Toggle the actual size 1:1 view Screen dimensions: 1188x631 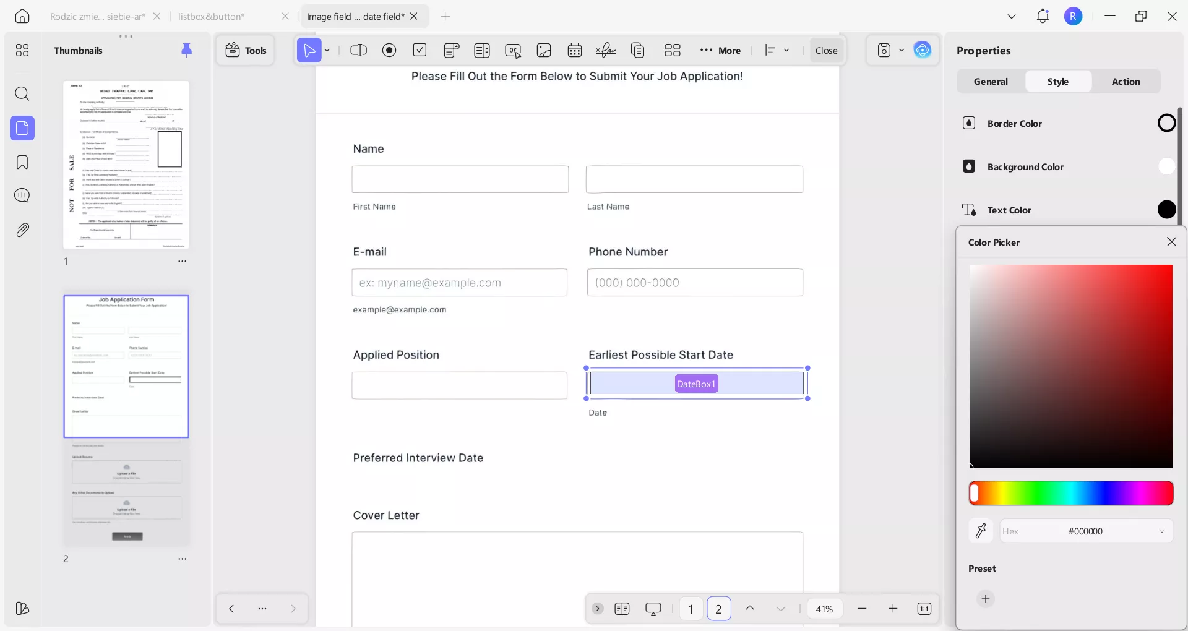(924, 609)
